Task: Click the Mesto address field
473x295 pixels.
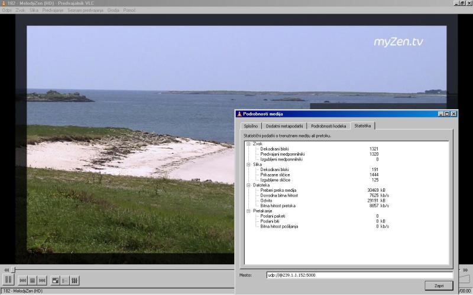Action: (x=359, y=275)
